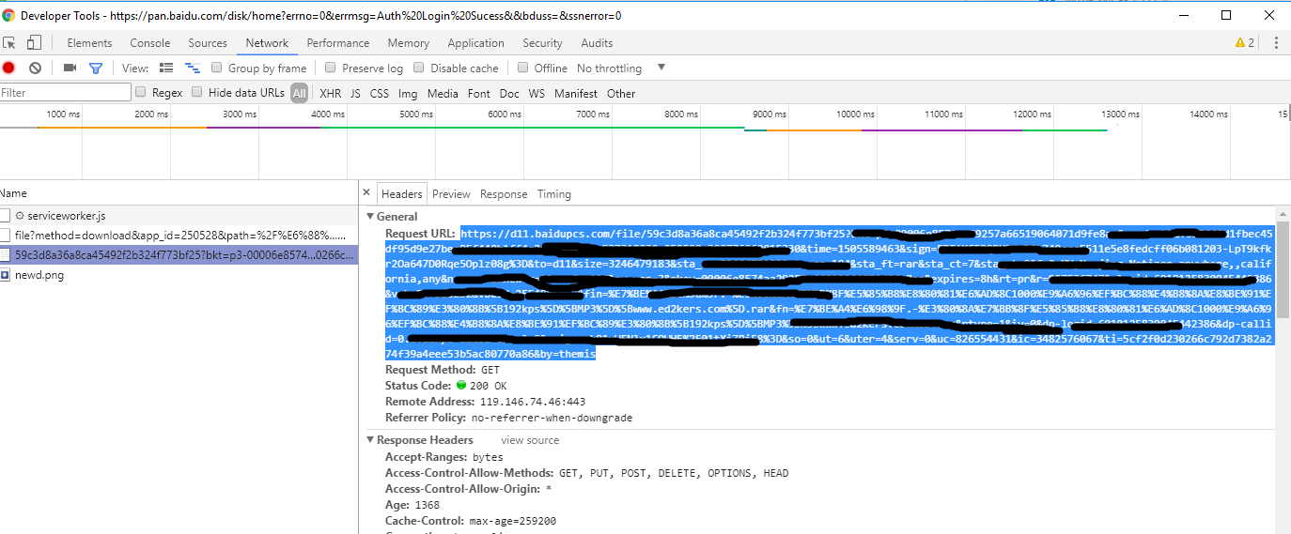The height and width of the screenshot is (534, 1291).
Task: Open the Security tab
Action: 542,43
